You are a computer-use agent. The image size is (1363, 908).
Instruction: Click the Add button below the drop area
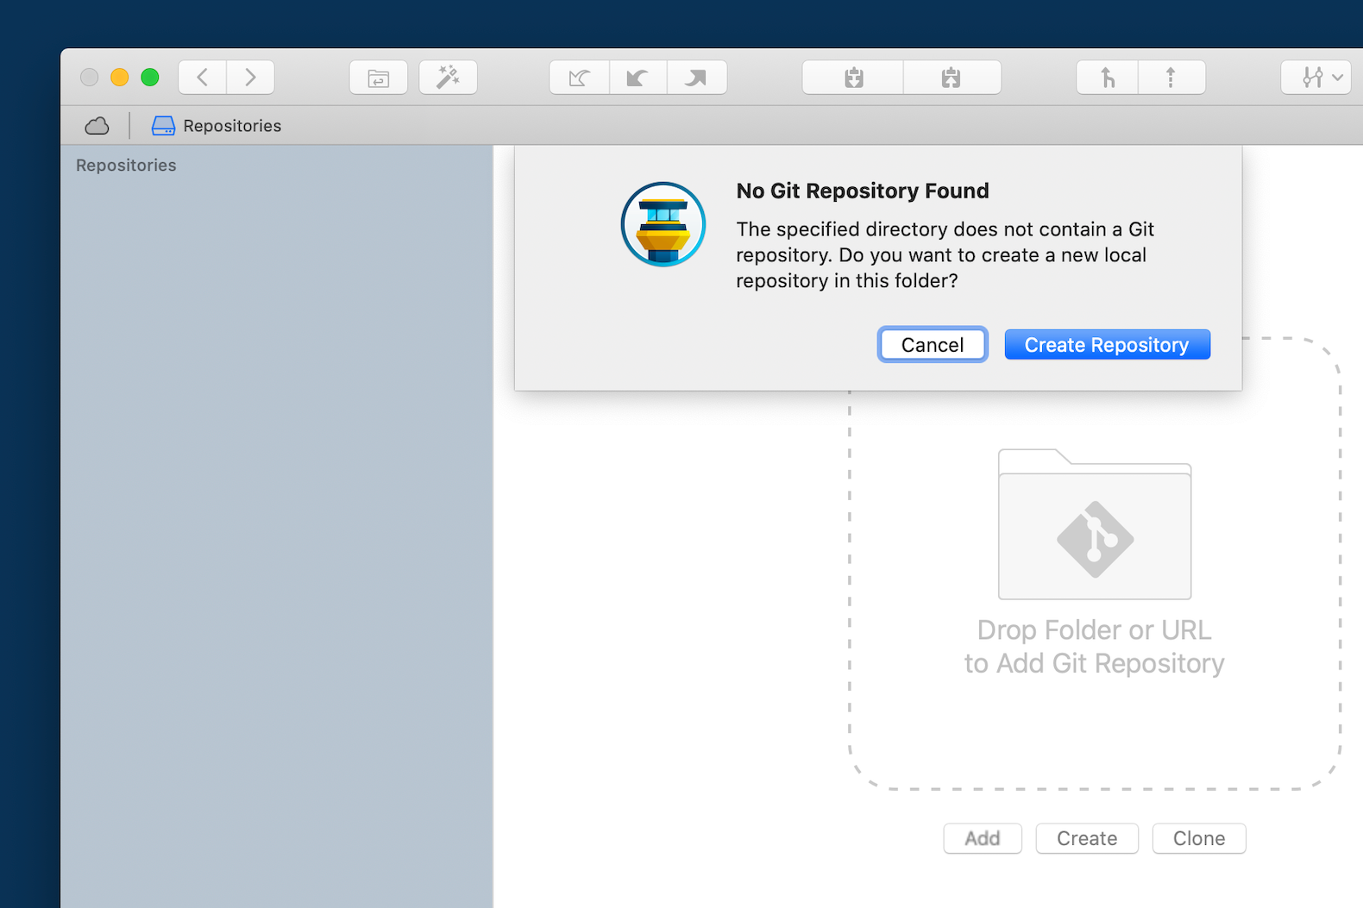982,838
